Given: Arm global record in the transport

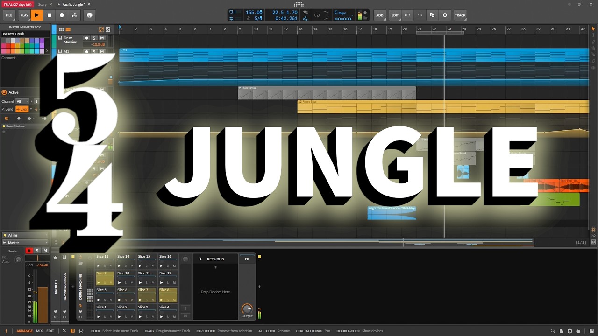Looking at the screenshot, I should point(62,15).
